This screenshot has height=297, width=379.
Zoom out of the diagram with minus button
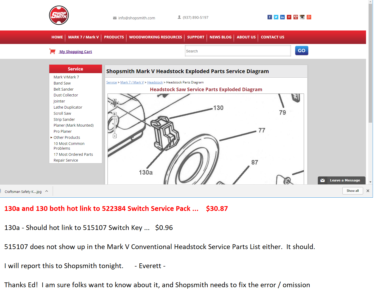point(115,136)
